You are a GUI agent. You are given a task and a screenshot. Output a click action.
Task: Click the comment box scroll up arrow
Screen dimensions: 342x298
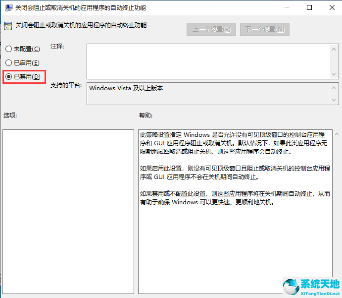coord(334,49)
